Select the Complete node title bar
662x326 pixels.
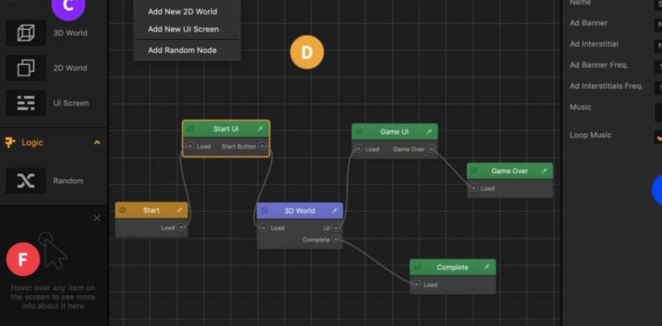[x=453, y=267]
